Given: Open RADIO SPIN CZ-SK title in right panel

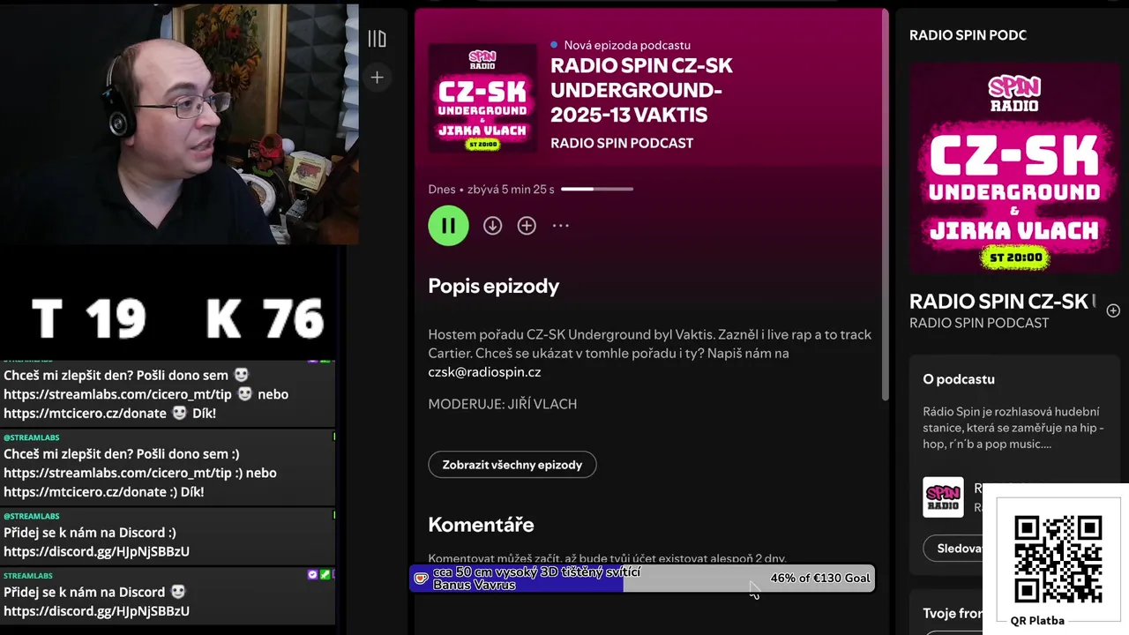Looking at the screenshot, I should [1002, 302].
